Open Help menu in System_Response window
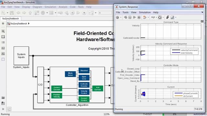Screen dimensions: 207x116 coord(156,12)
